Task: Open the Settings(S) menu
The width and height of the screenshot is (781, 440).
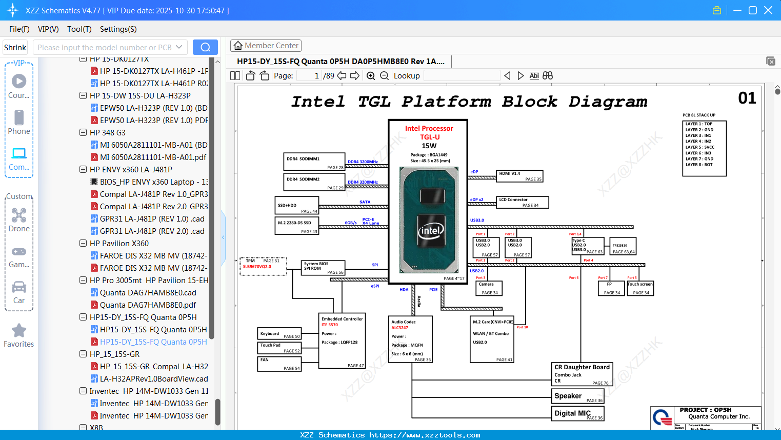Action: pos(118,29)
